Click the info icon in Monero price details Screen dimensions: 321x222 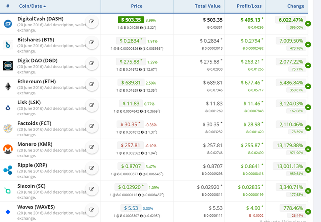(140, 153)
